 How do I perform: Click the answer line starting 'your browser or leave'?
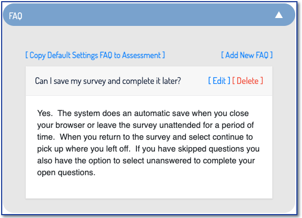tap(145, 125)
